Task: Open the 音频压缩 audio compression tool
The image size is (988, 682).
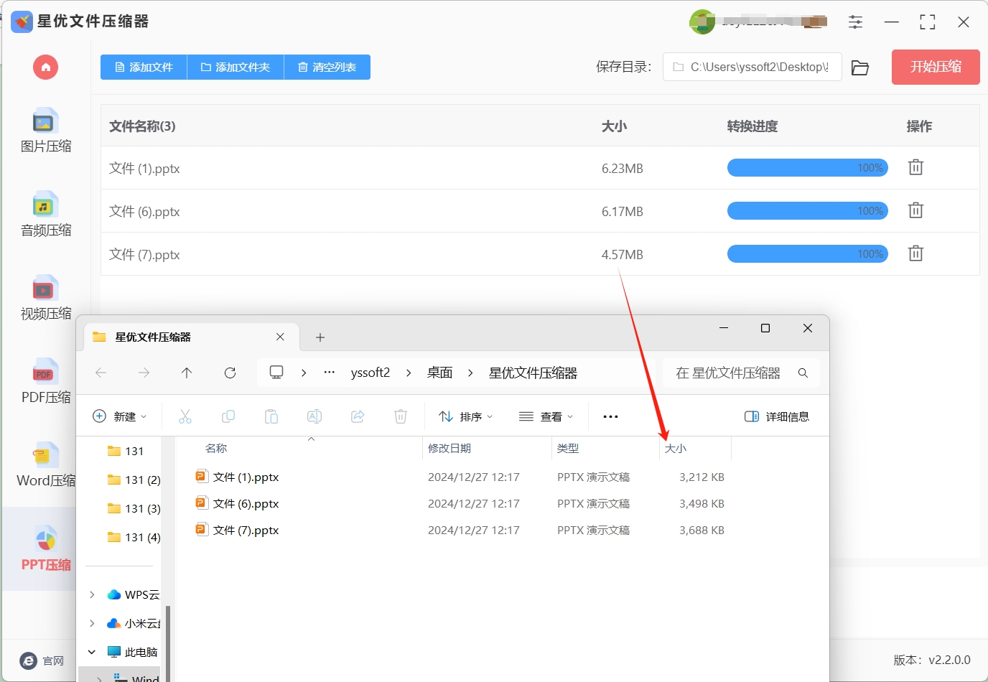Action: pyautogui.click(x=46, y=214)
